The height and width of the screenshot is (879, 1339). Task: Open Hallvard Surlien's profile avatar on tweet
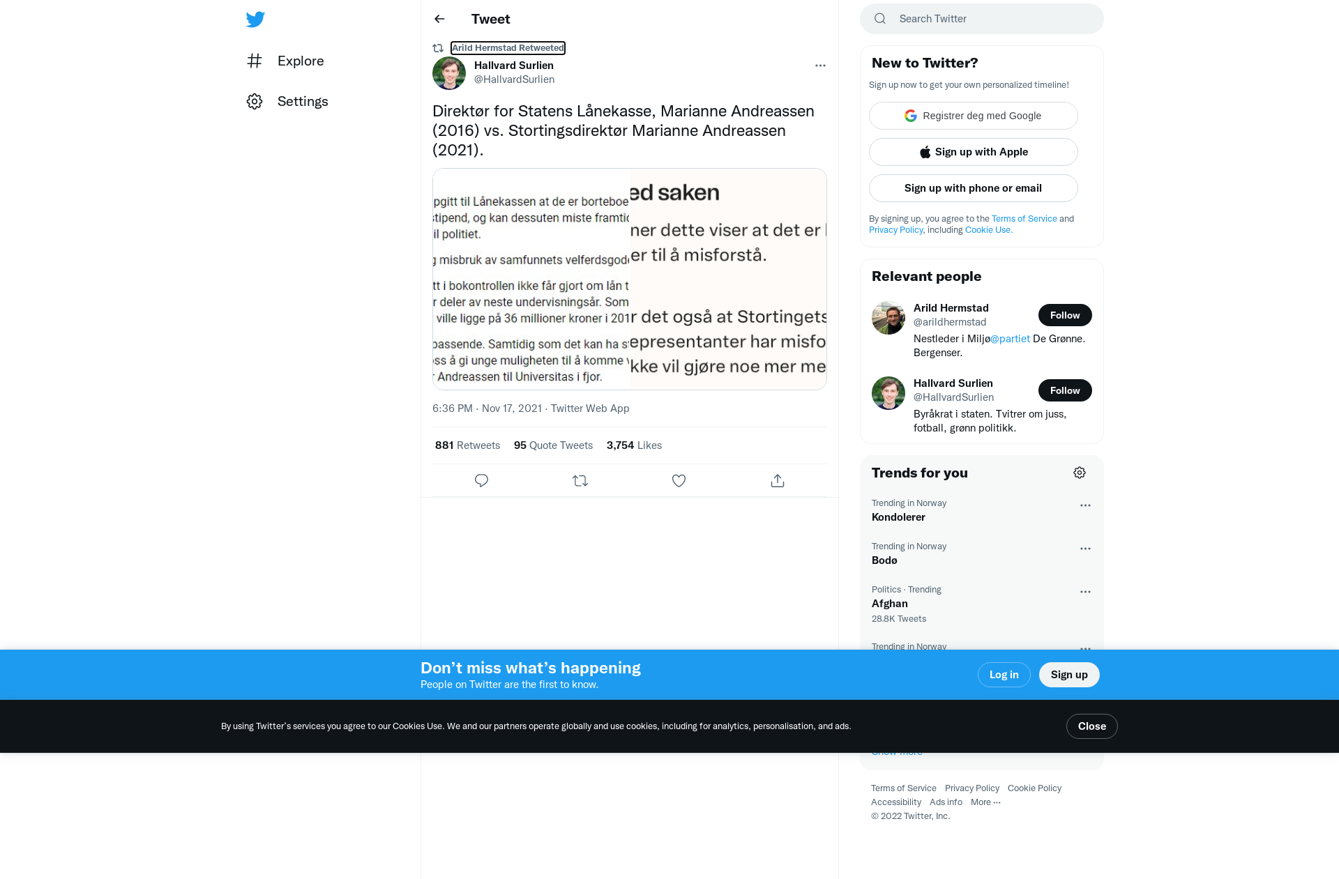[449, 72]
